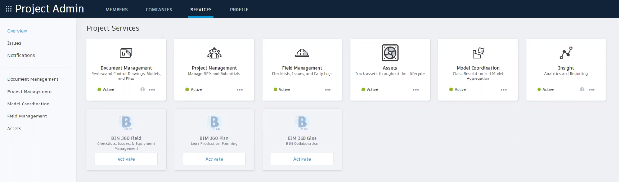Activate the BIM 360 Plan service
This screenshot has height=182, width=619.
[214, 159]
